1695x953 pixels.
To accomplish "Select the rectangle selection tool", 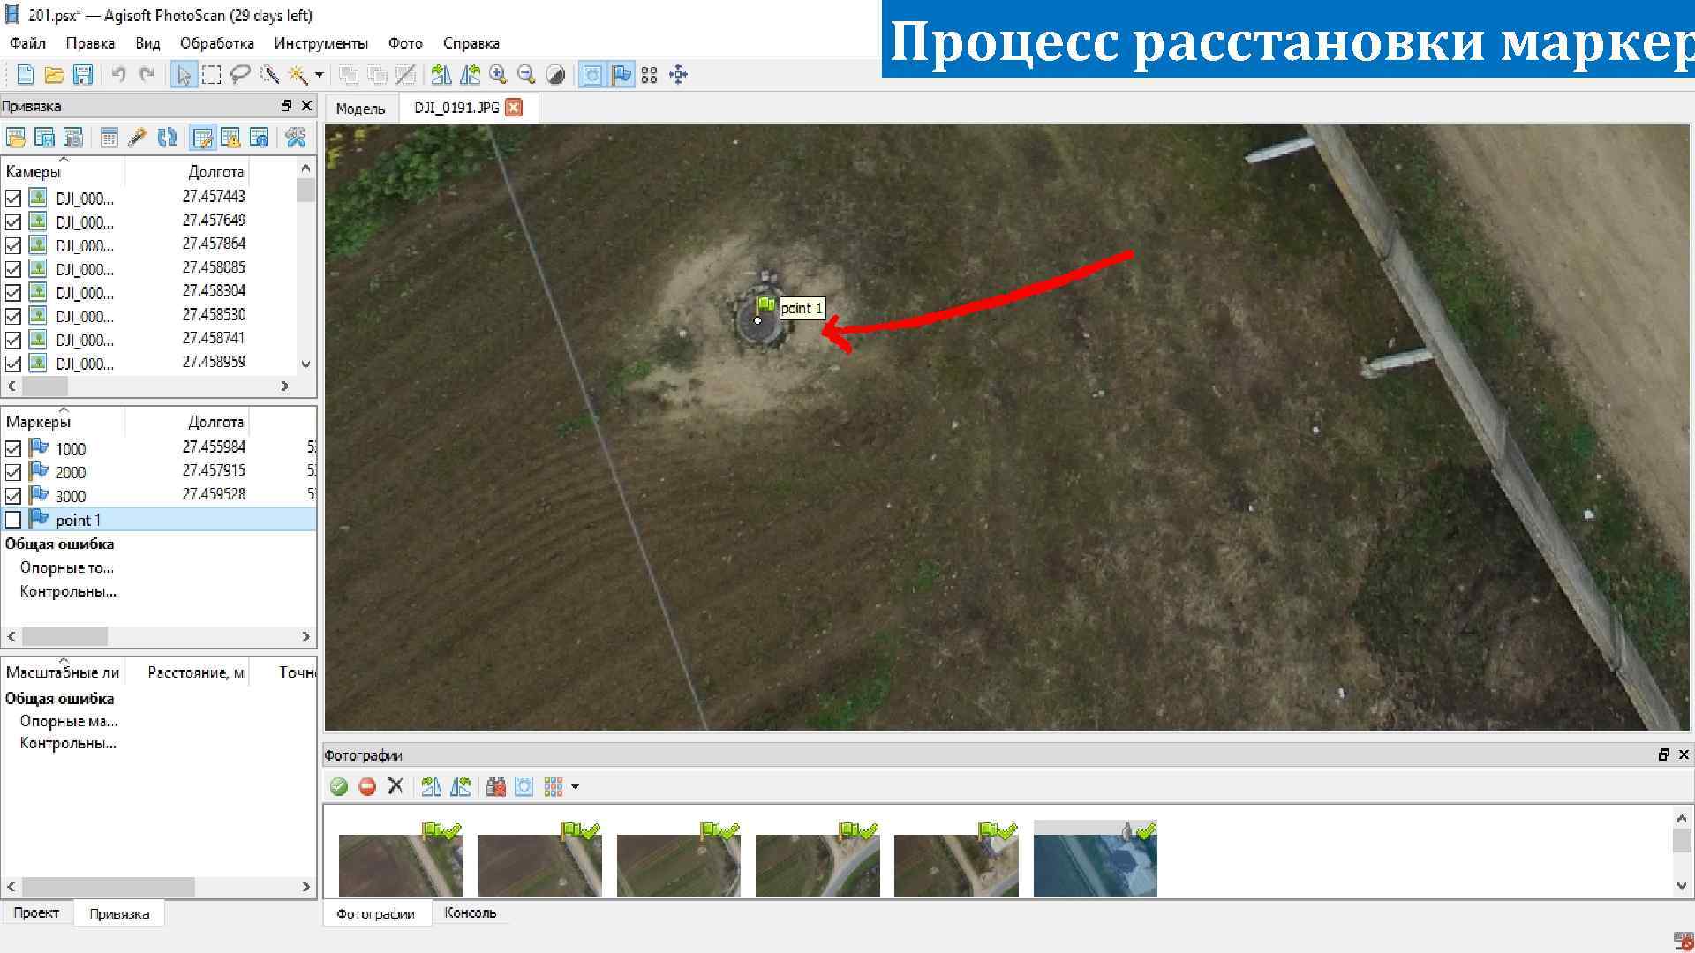I will tap(212, 75).
